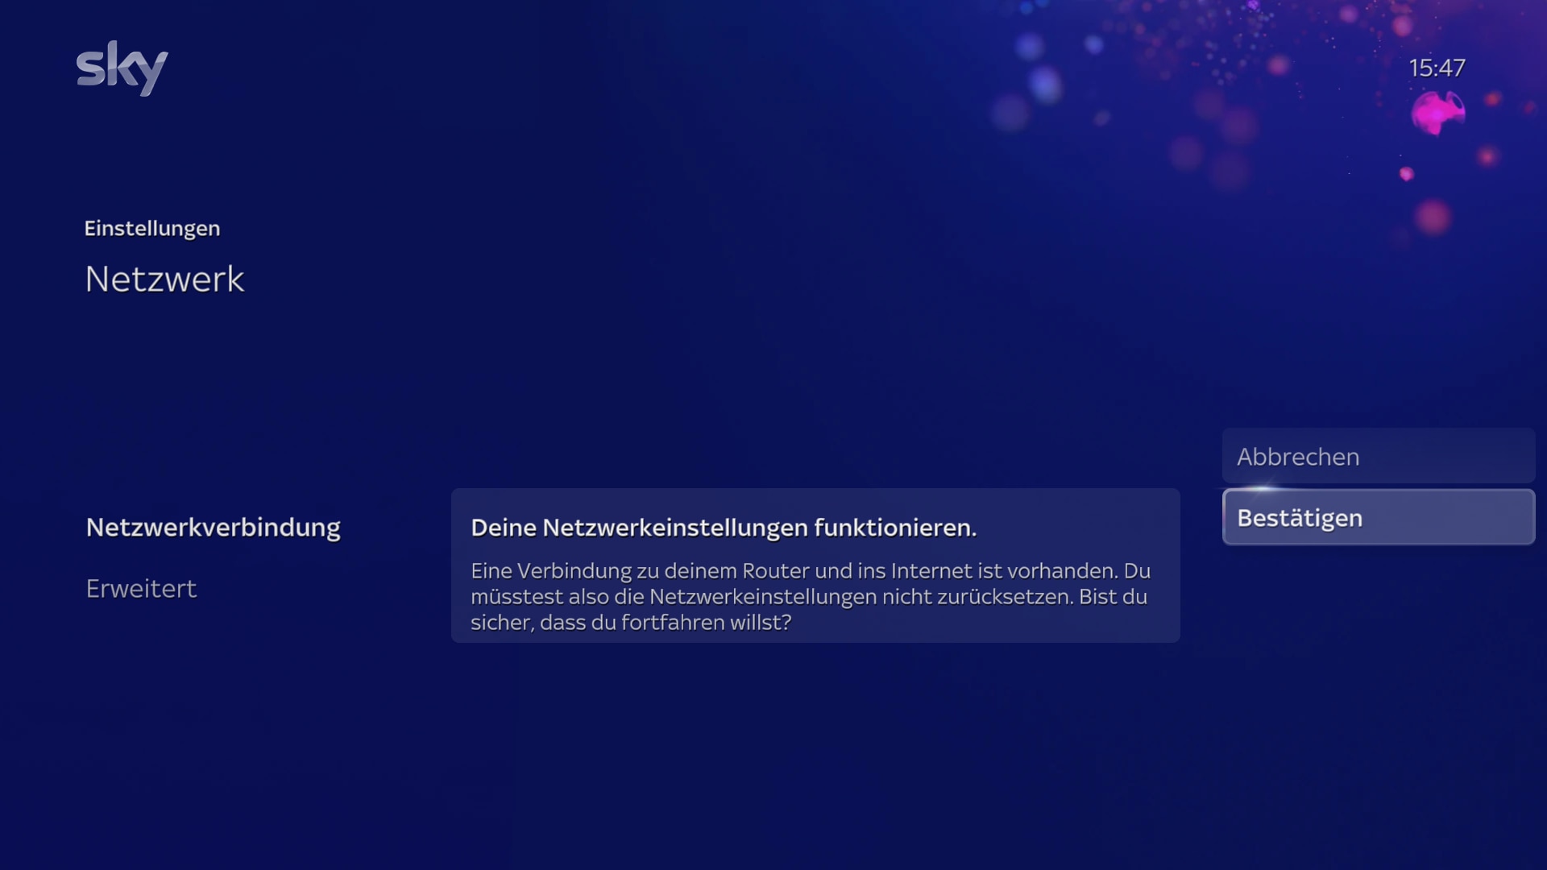Click the Netzwerkverbindung section header
The width and height of the screenshot is (1547, 870).
(x=213, y=527)
